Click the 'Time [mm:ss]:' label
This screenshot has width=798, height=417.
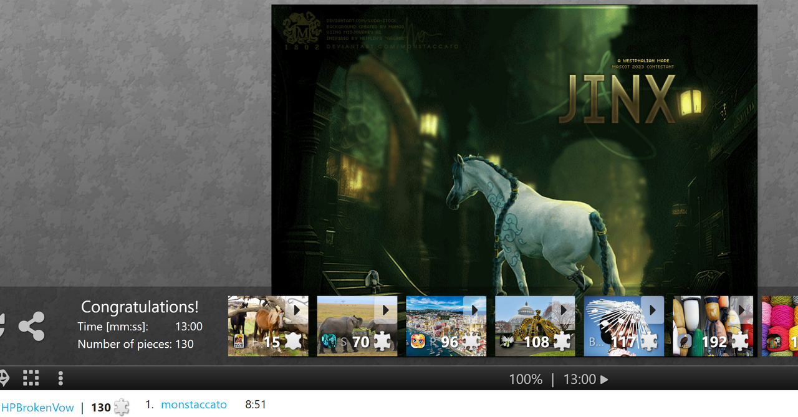coord(113,326)
